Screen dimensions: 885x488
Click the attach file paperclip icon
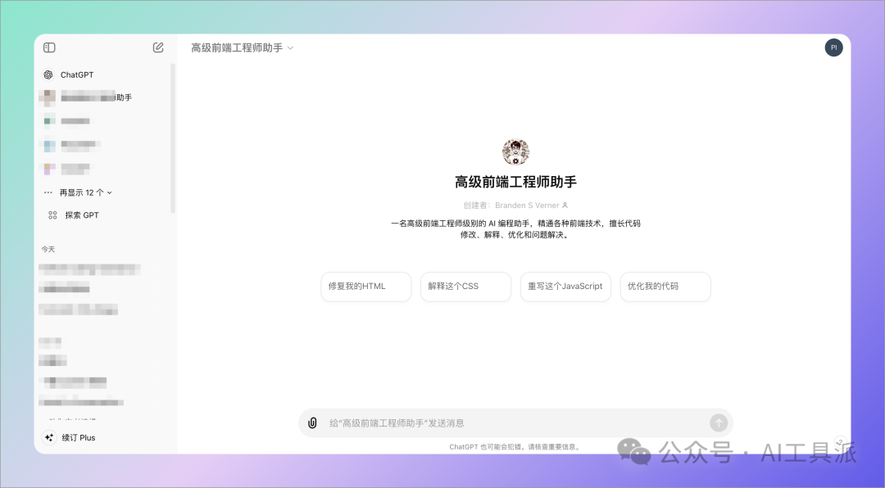tap(312, 423)
